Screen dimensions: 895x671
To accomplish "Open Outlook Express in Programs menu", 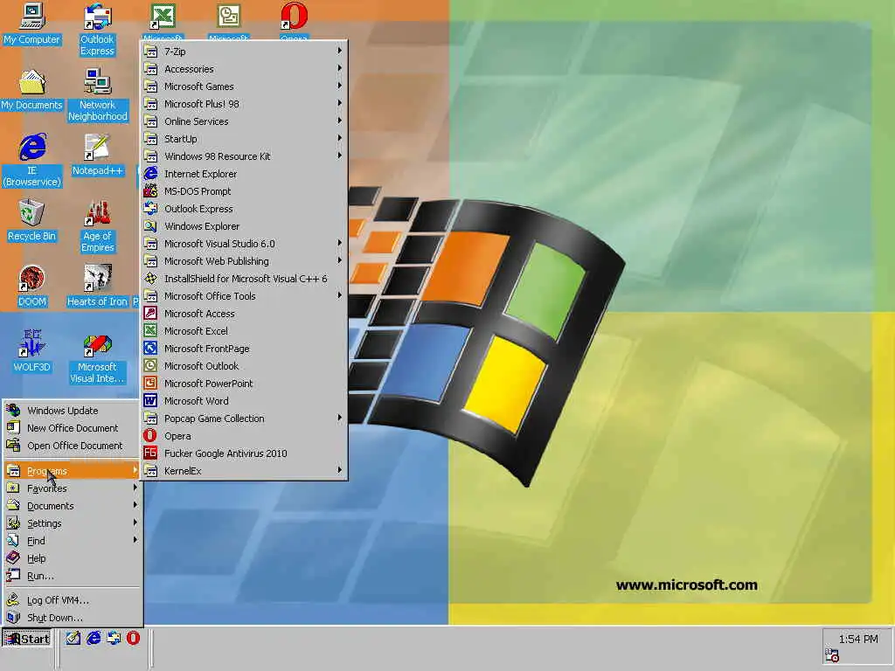I will [x=245, y=209].
